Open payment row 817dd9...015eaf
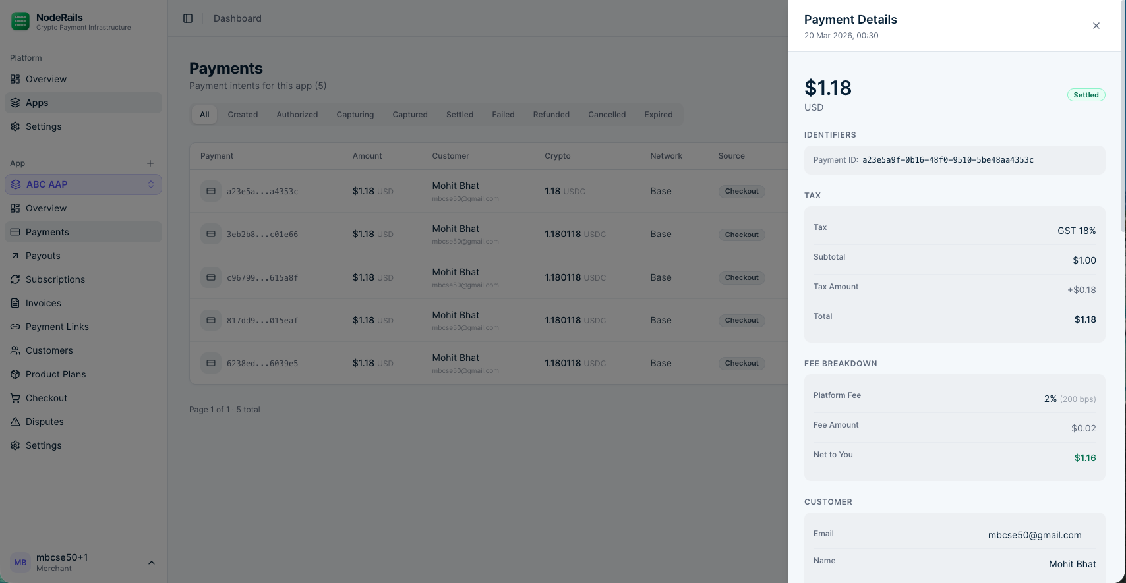 pos(262,321)
